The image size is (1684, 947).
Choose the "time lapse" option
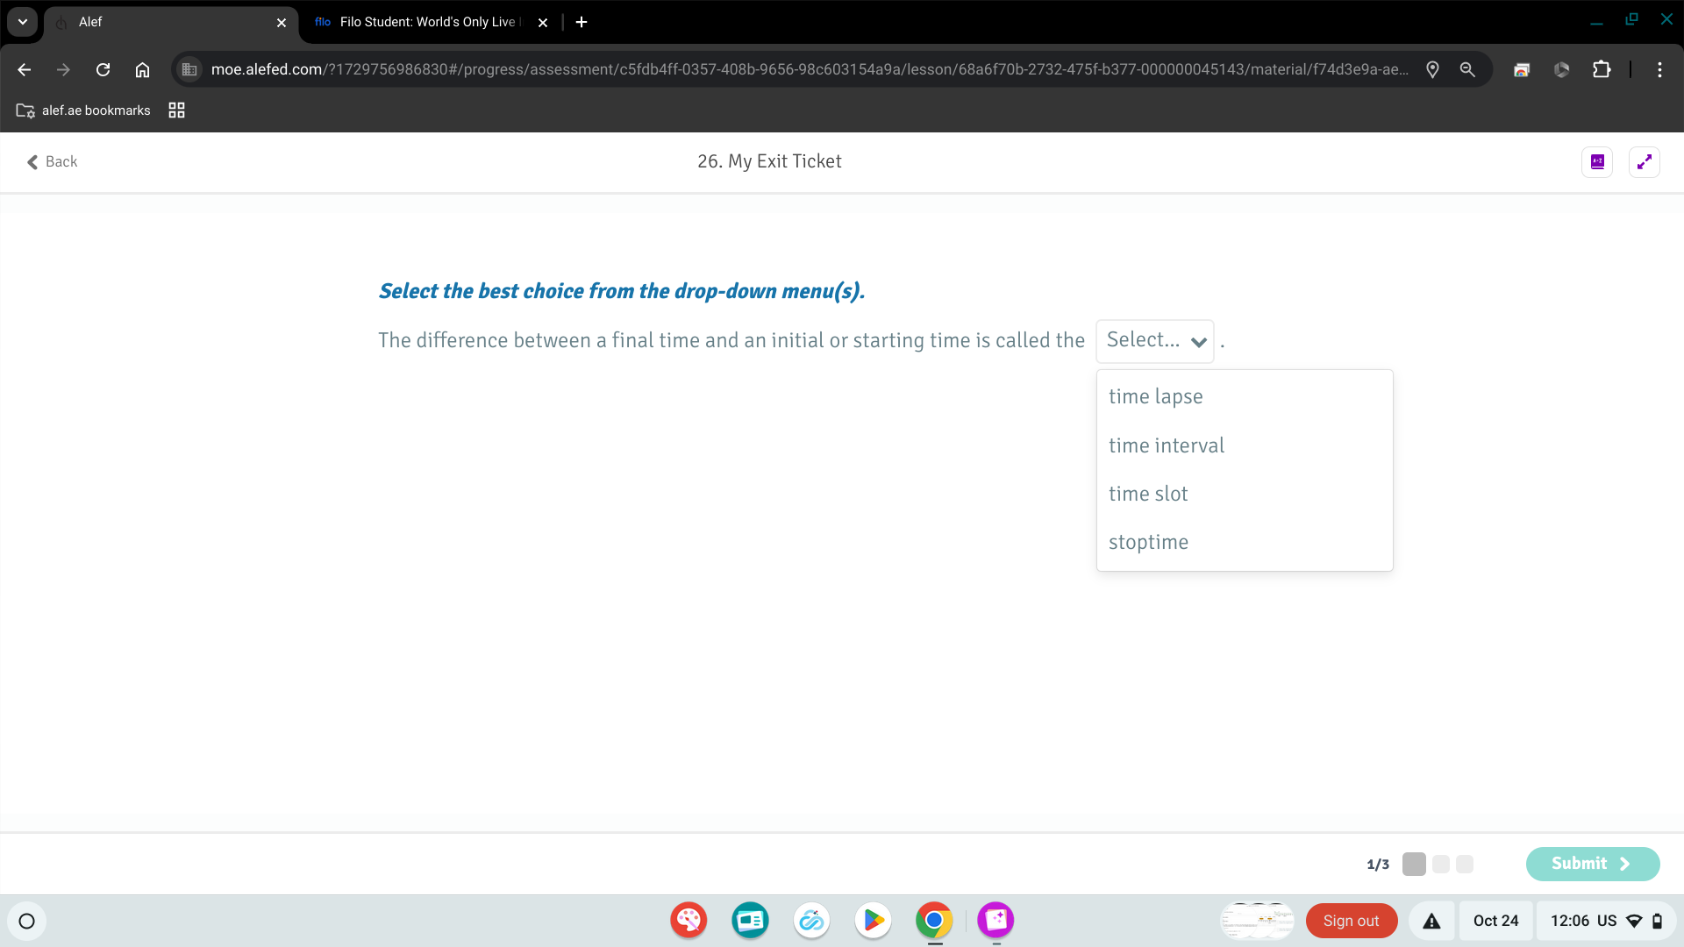point(1155,396)
